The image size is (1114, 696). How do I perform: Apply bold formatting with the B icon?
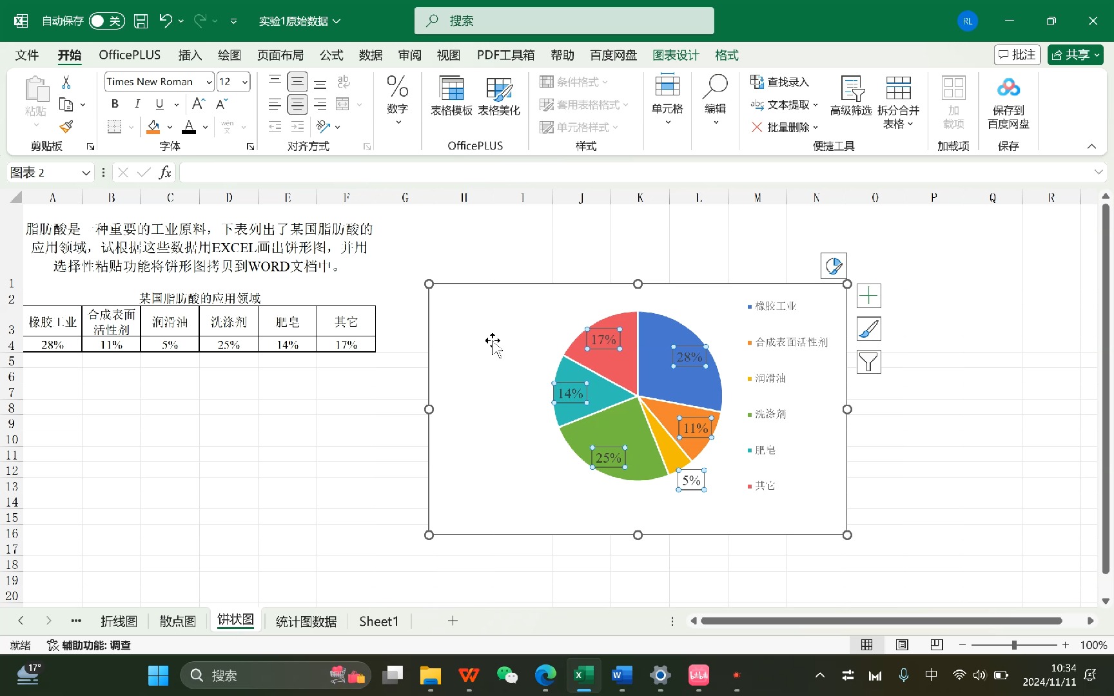pos(114,104)
